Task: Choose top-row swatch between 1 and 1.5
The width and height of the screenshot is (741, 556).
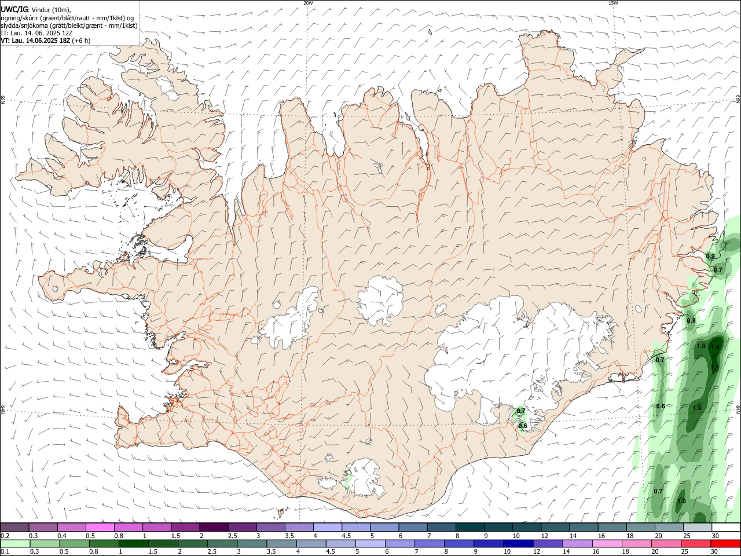Action: point(157,527)
